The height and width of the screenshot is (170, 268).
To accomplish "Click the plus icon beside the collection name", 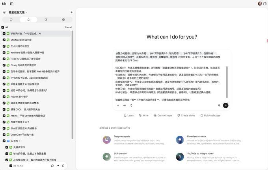I will click(x=71, y=12).
